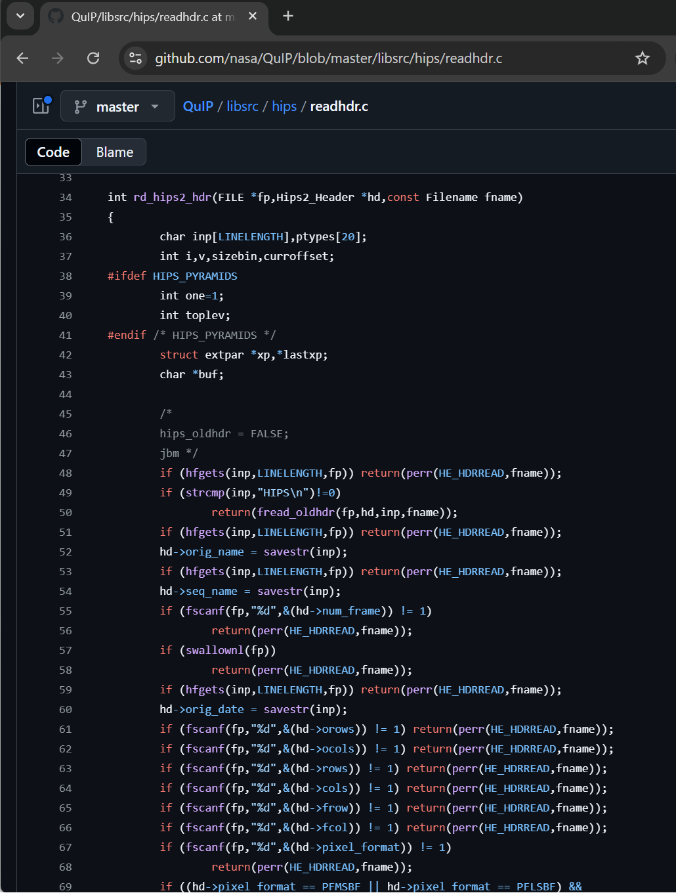
Task: Click the readhdr.c file name in breadcrumb
Action: [x=339, y=106]
